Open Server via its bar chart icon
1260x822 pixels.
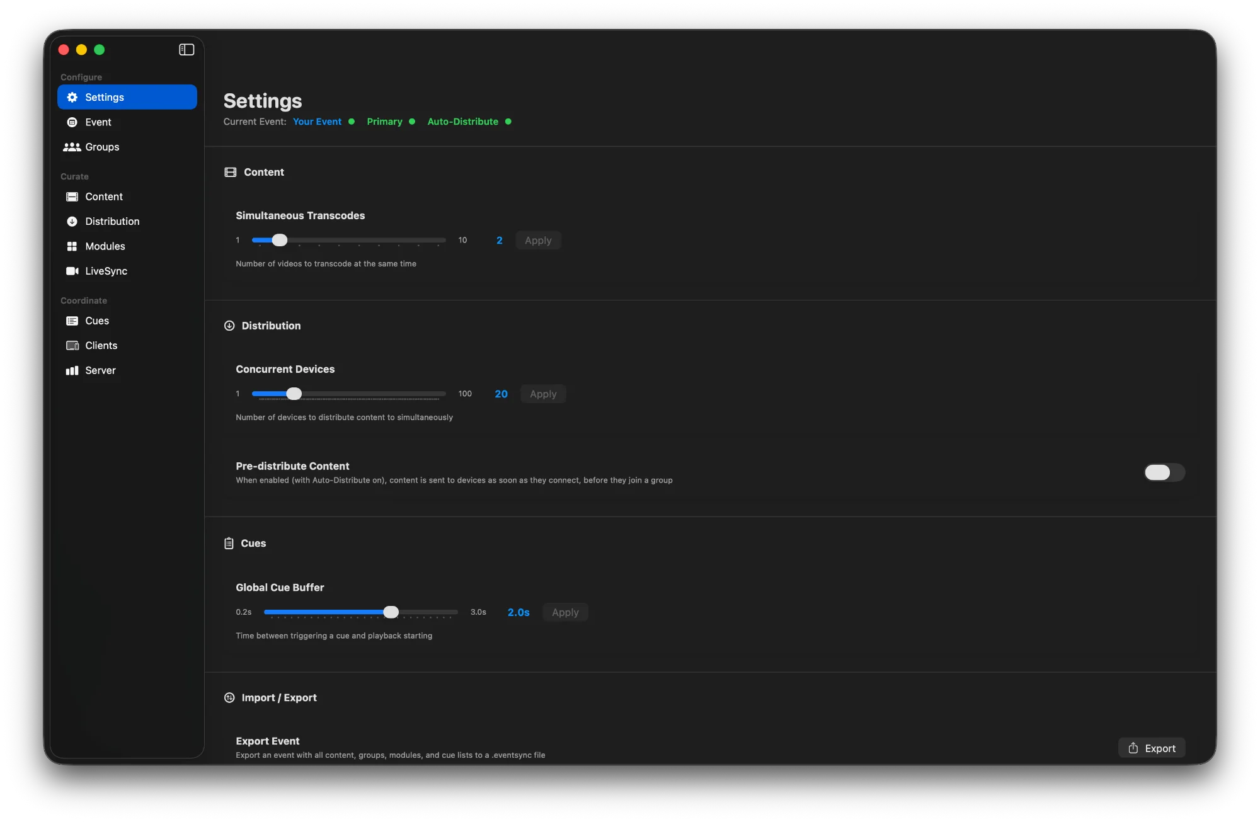tap(72, 370)
